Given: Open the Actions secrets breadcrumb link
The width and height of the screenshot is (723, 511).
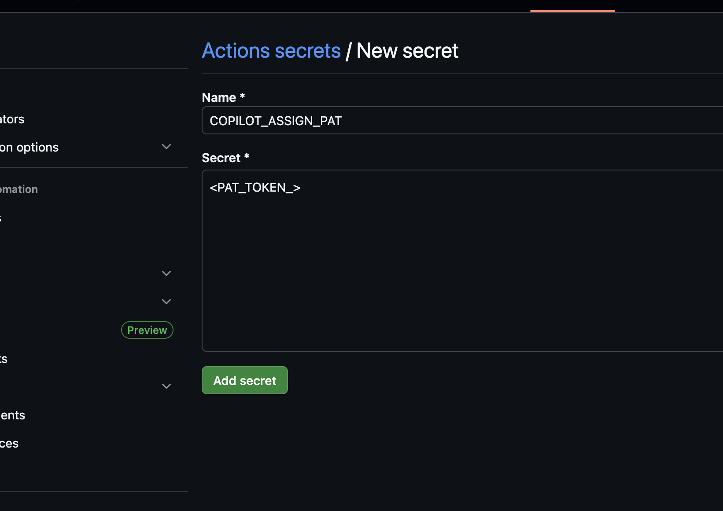Looking at the screenshot, I should coord(271,50).
